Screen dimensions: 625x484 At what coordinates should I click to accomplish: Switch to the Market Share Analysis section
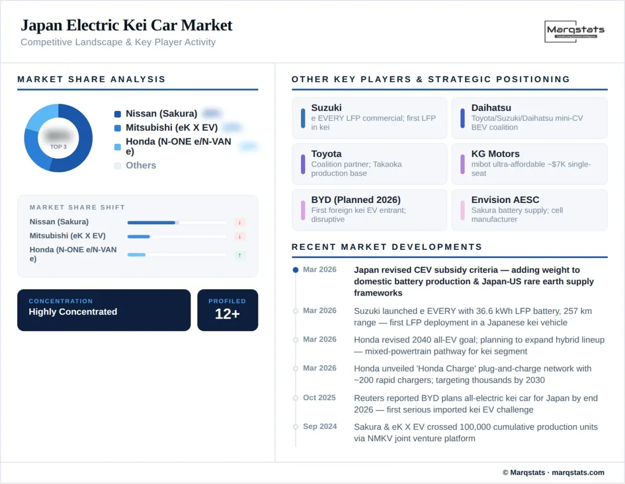92,79
